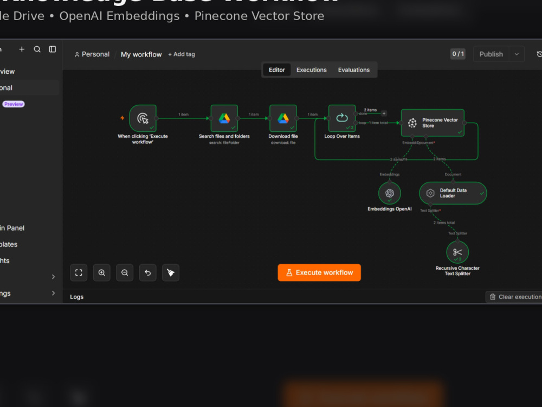
Task: Open the Logs panel header
Action: 77,297
